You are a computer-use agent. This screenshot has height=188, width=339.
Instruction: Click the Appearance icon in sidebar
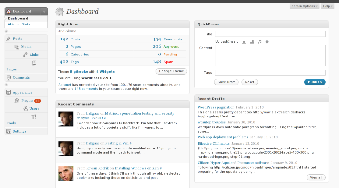[x=8, y=92]
